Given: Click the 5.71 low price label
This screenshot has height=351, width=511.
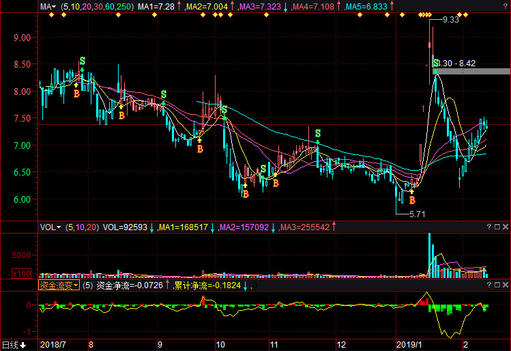Looking at the screenshot, I should click(416, 214).
